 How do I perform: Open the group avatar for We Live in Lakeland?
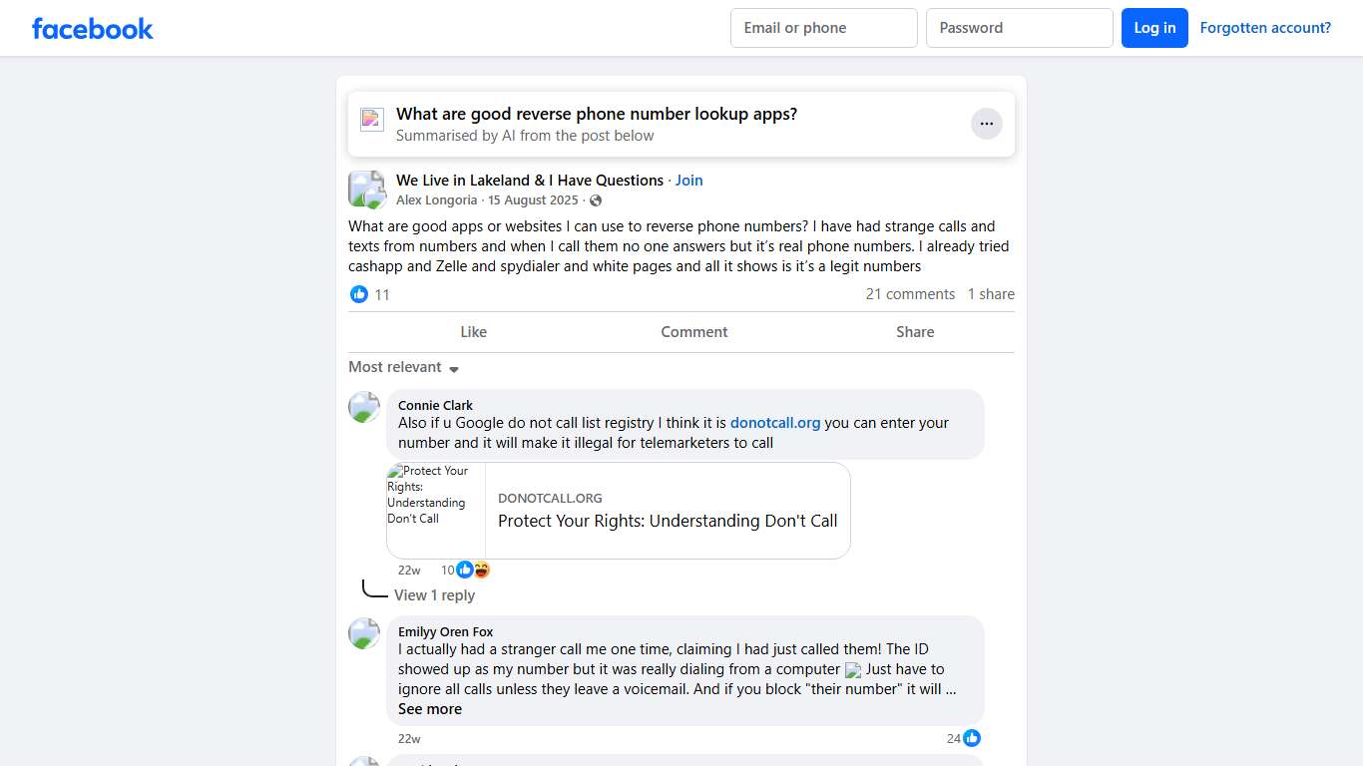pos(366,189)
